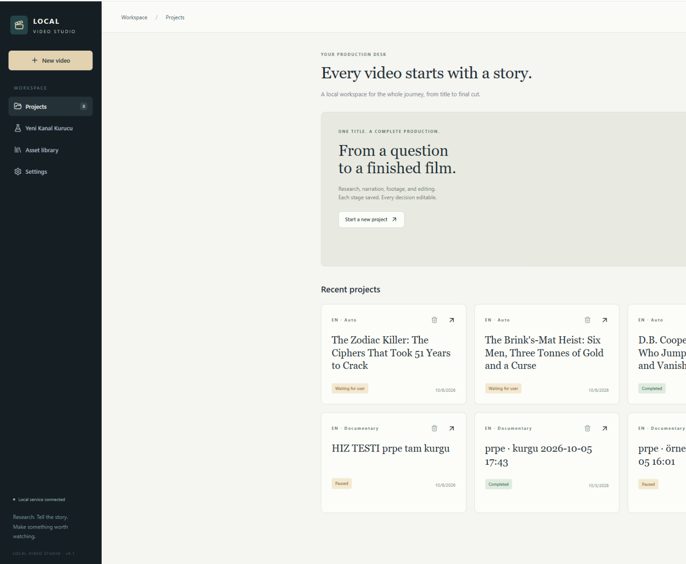Click the arrow icon on Start a new project
The width and height of the screenshot is (686, 564).
pyautogui.click(x=394, y=219)
